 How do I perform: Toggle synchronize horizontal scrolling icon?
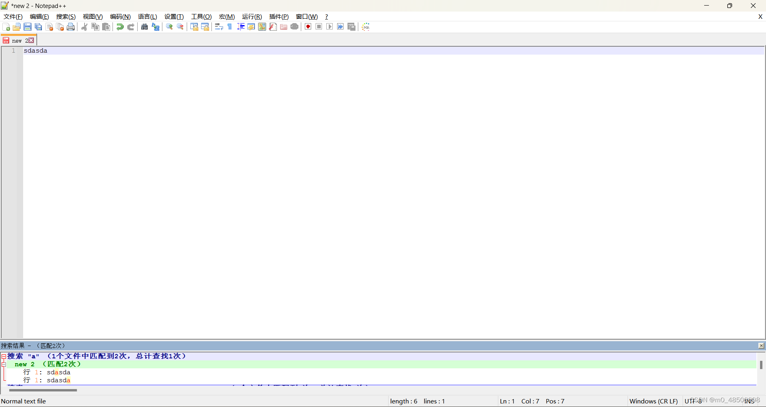205,27
